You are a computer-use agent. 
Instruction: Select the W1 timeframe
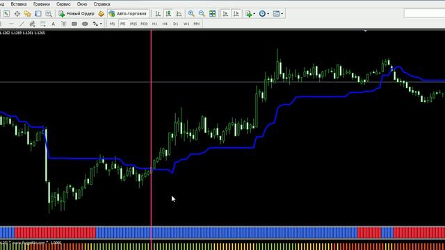click(x=186, y=24)
